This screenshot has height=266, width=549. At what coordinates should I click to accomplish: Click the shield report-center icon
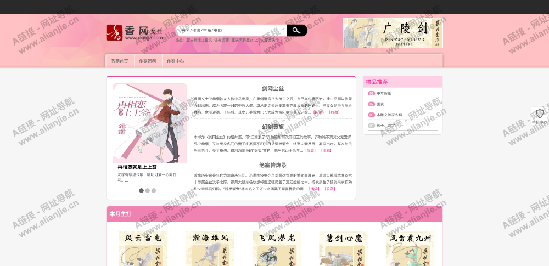coord(540,114)
